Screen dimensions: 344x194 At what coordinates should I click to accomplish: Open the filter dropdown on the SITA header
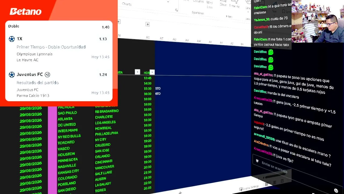click(137, 72)
